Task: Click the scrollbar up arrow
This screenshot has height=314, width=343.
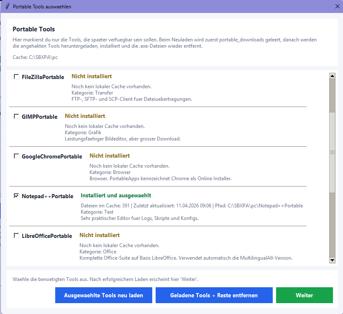Action: point(333,76)
